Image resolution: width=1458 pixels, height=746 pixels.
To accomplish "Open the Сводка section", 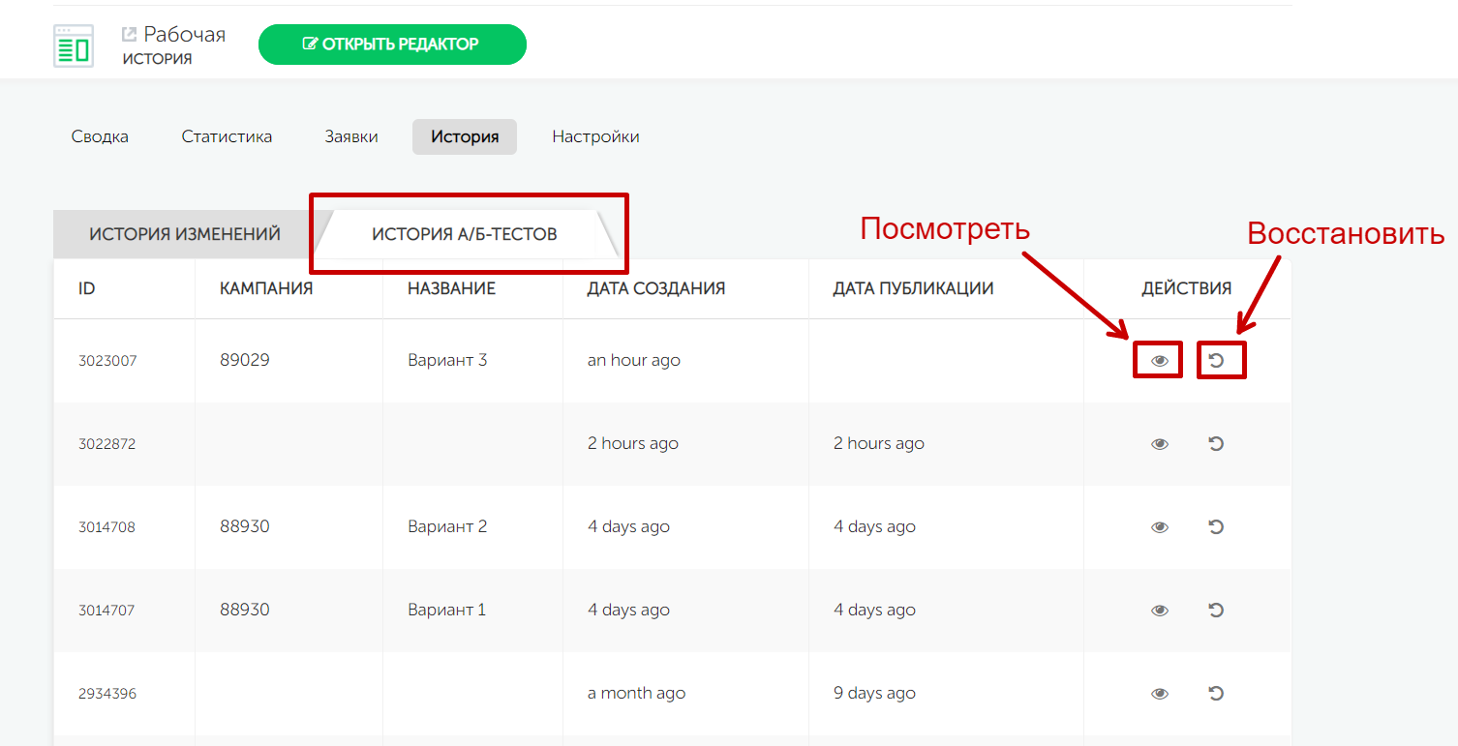I will [x=100, y=136].
